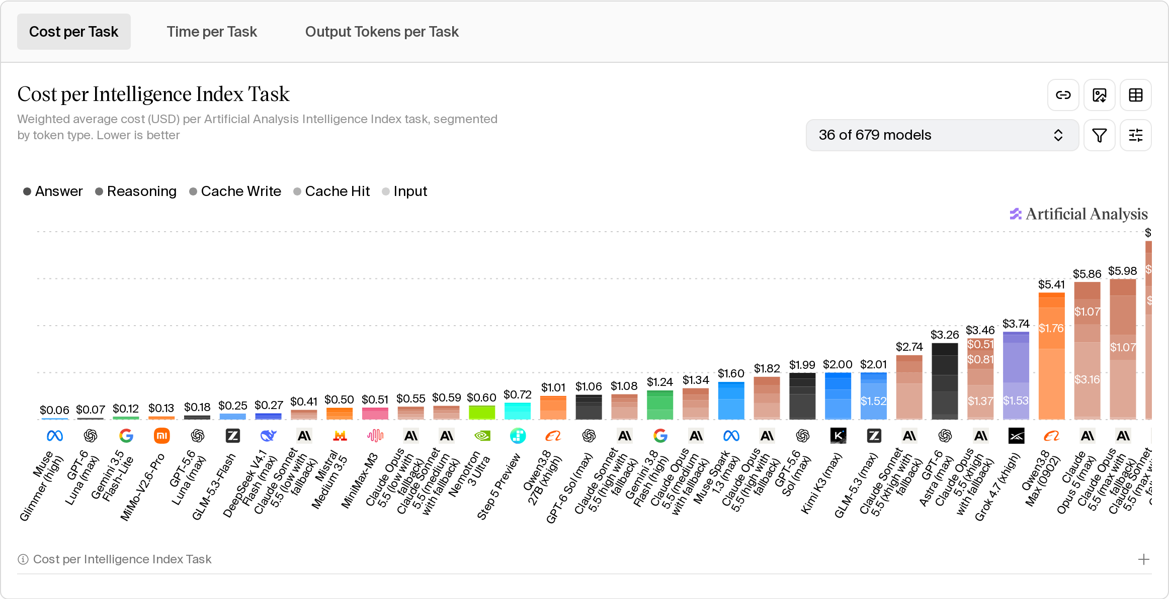Switch to the Output Tokens per Task tab
Viewport: 1169px width, 599px height.
tap(382, 32)
